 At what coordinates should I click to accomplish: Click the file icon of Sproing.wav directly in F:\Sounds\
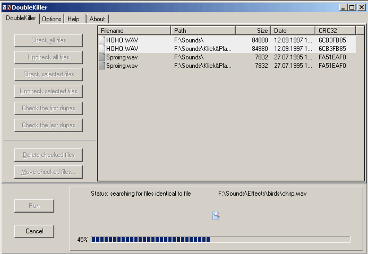[102, 57]
